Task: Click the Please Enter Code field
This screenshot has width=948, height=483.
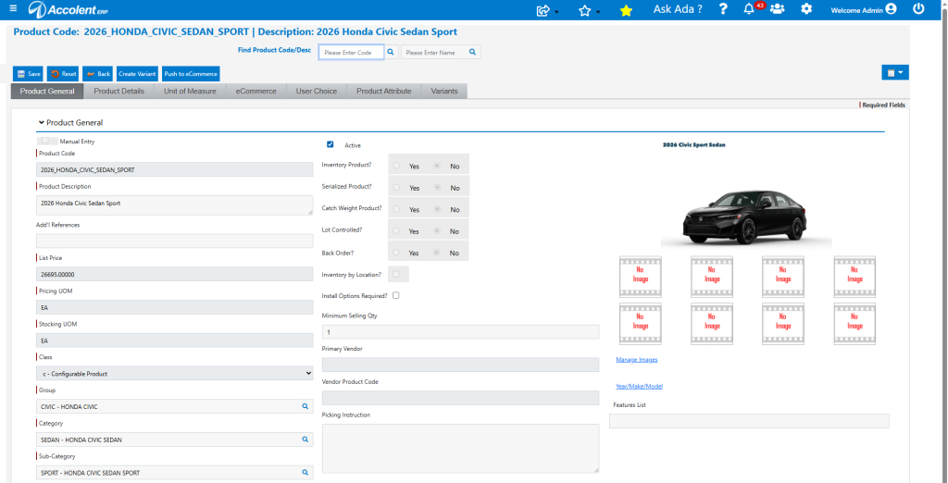Action: (351, 53)
